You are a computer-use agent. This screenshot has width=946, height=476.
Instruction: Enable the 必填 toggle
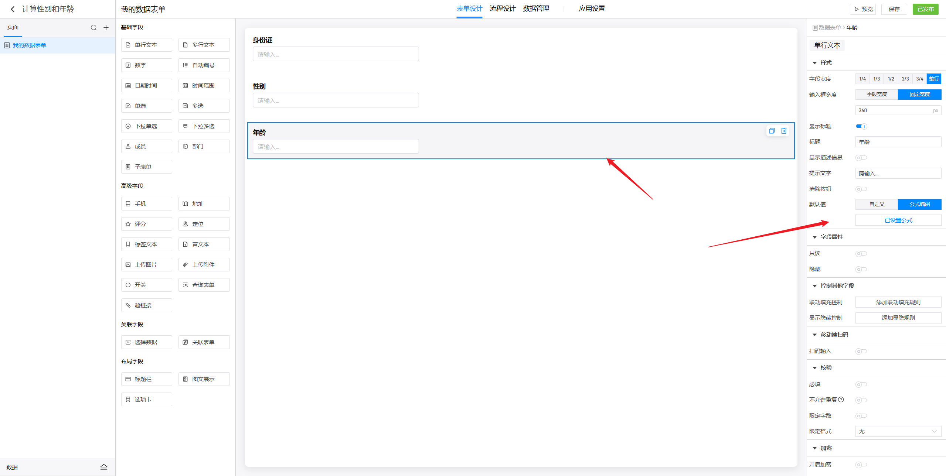tap(861, 384)
